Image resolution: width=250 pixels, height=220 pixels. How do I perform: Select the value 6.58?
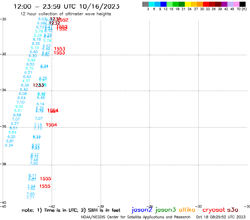(x=17, y=115)
